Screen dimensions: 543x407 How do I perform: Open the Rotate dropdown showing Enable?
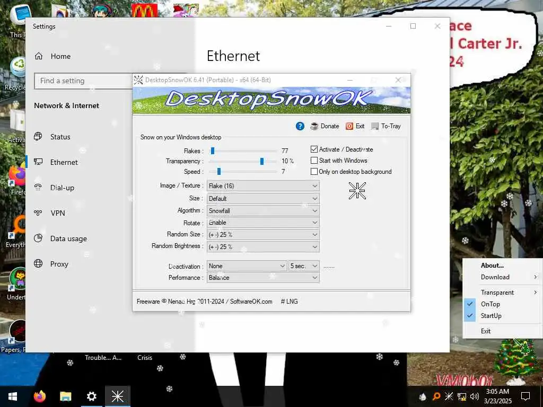coord(263,223)
